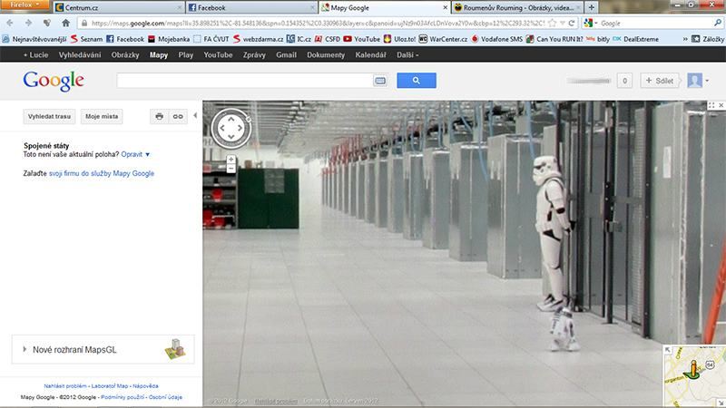Open a new browser tab

click(592, 7)
